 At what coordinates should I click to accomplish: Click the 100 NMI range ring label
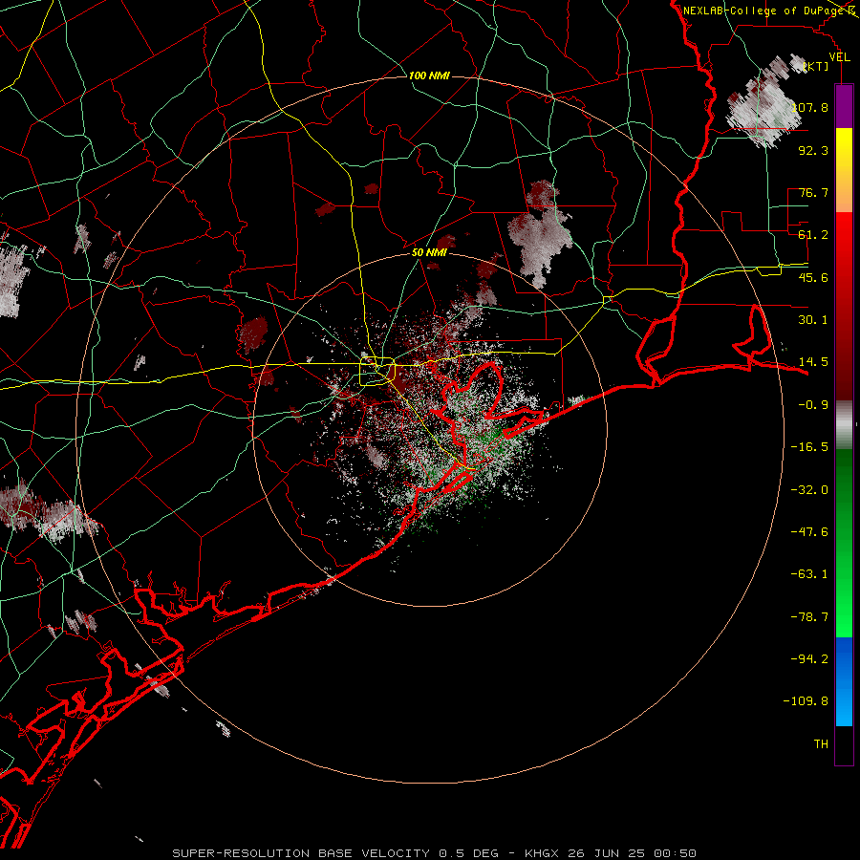(429, 75)
